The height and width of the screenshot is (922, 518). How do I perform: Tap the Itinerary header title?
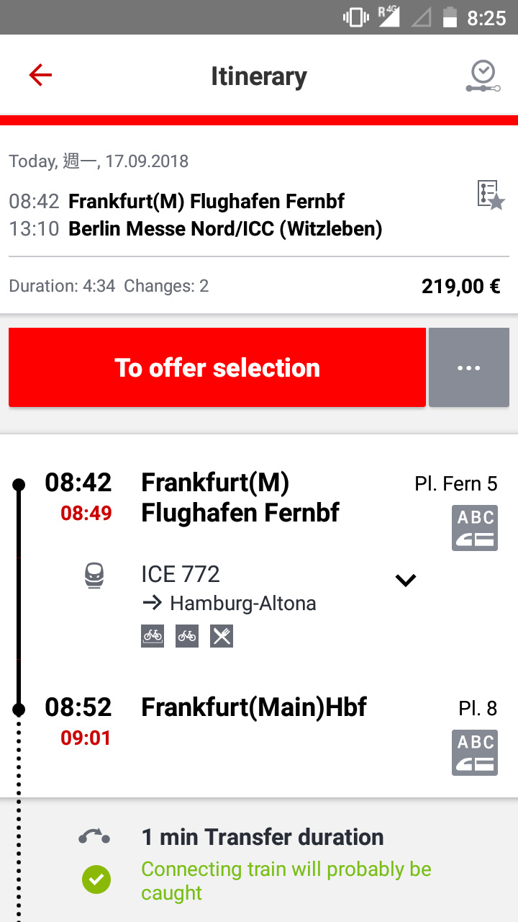[x=258, y=76]
